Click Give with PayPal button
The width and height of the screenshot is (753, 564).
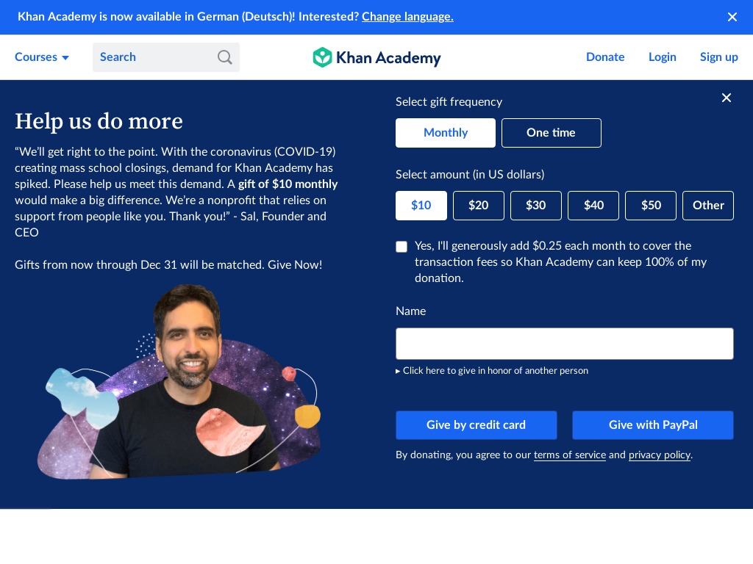click(x=653, y=425)
